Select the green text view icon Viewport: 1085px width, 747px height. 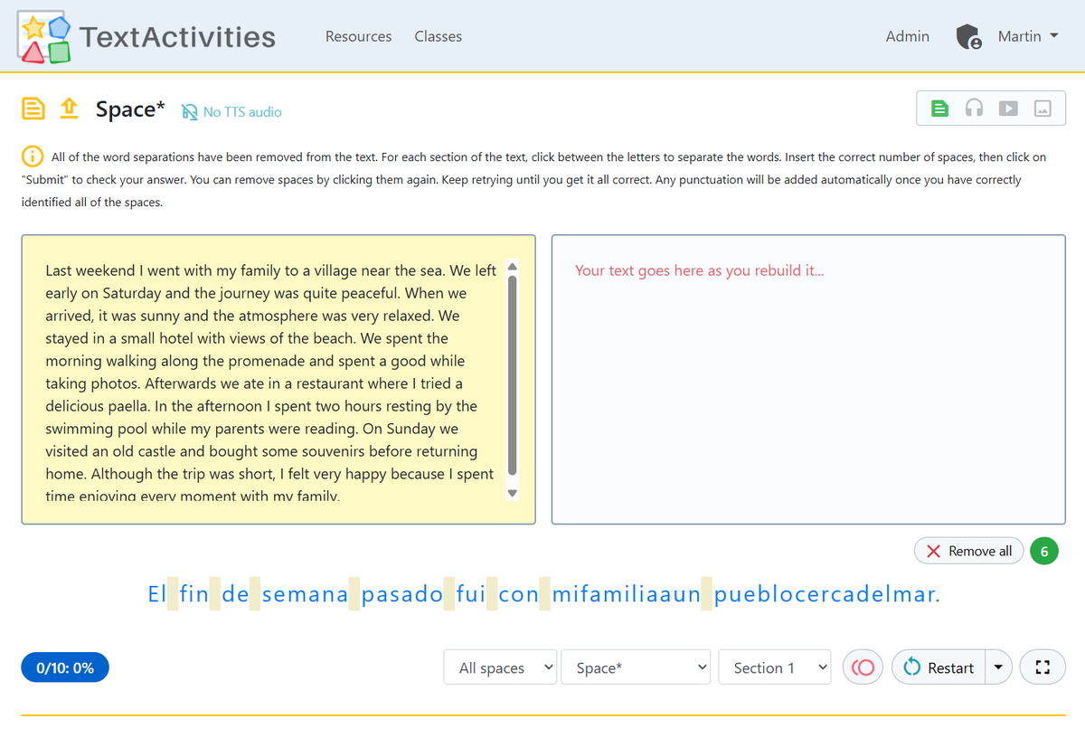940,109
